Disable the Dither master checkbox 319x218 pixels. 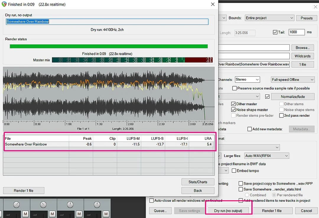233,104
